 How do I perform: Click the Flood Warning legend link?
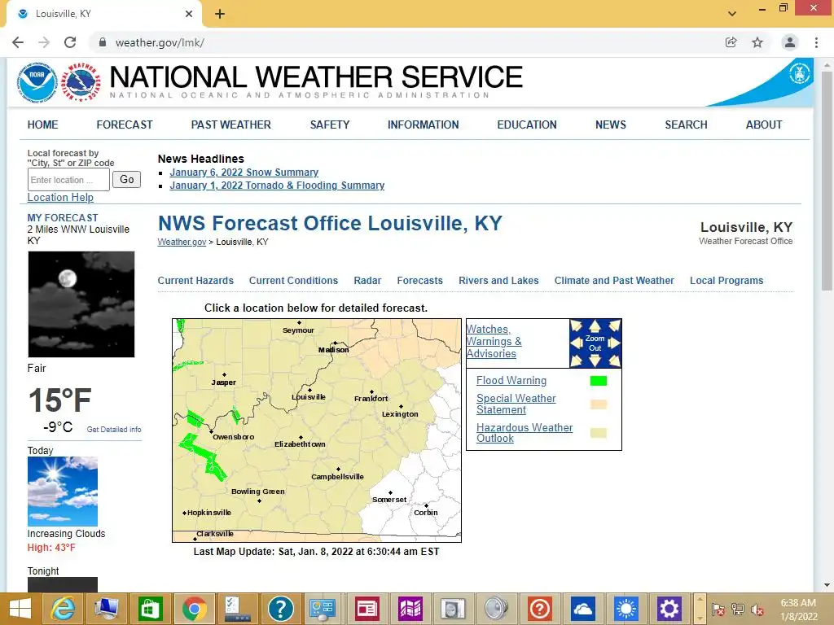click(511, 381)
